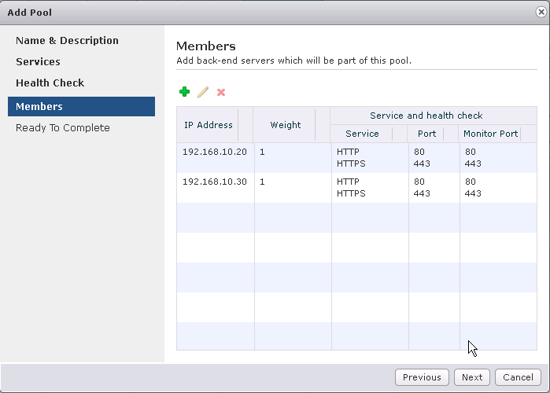
Task: Proceed with the Next button
Action: pyautogui.click(x=472, y=377)
